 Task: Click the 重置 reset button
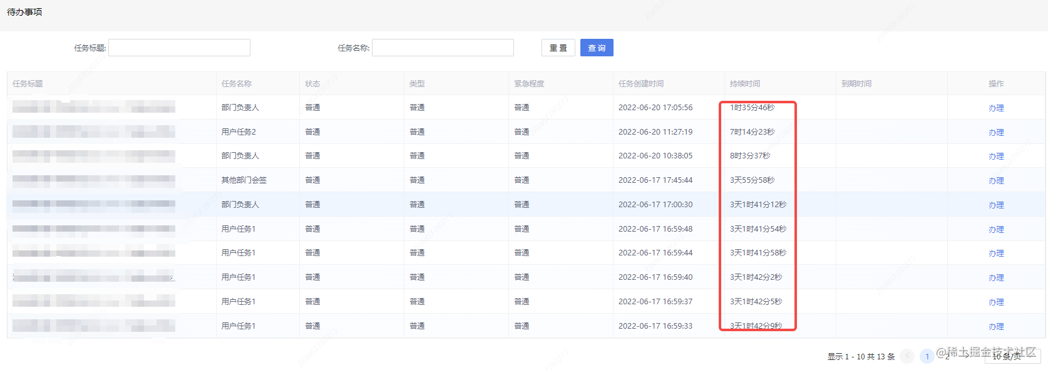click(x=558, y=48)
